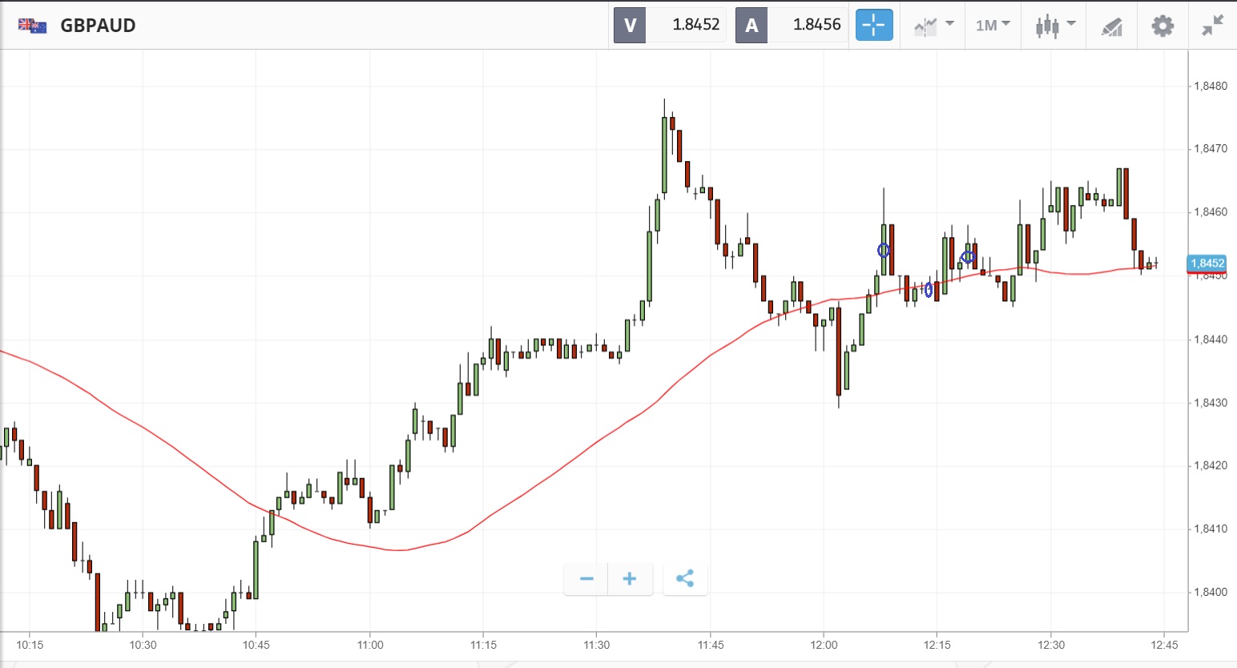
Task: Click the blue current price tag 1,8452
Action: 1207,264
